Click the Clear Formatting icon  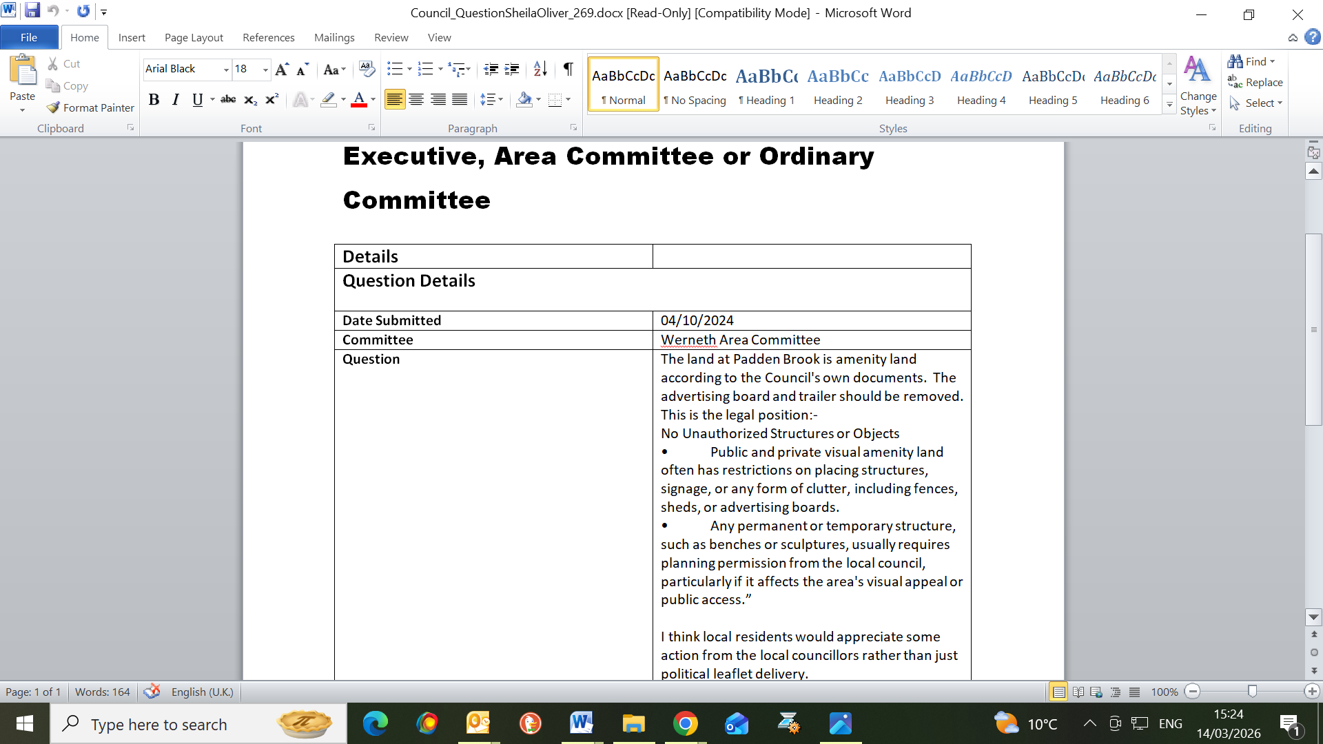[x=367, y=69]
